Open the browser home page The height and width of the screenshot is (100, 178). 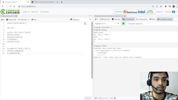(x=14, y=6)
